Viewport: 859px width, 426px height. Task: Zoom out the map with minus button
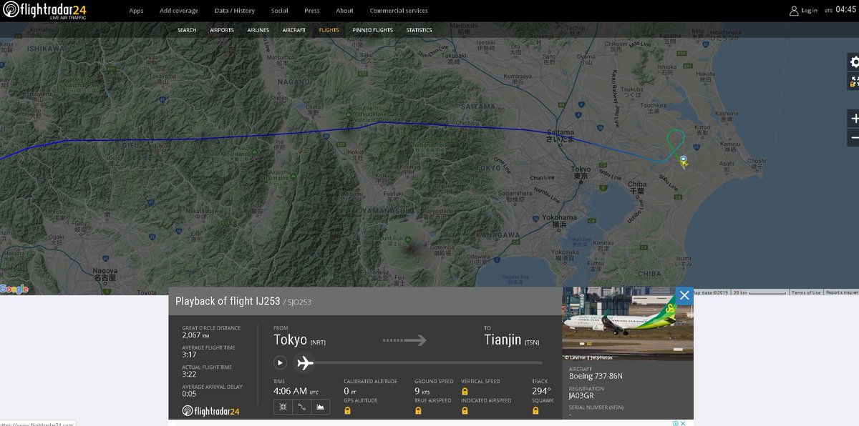pos(854,137)
